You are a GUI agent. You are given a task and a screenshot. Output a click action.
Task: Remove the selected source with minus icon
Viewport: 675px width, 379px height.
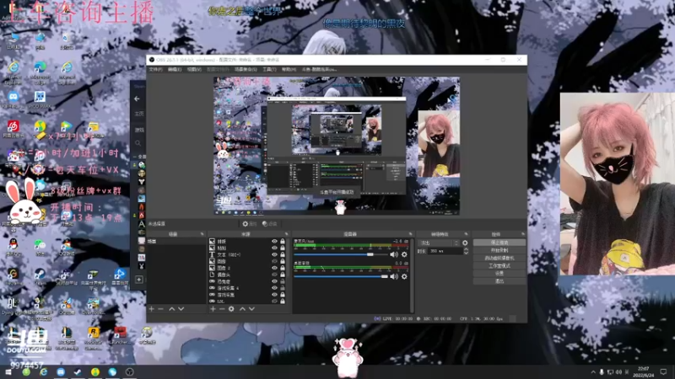(222, 309)
